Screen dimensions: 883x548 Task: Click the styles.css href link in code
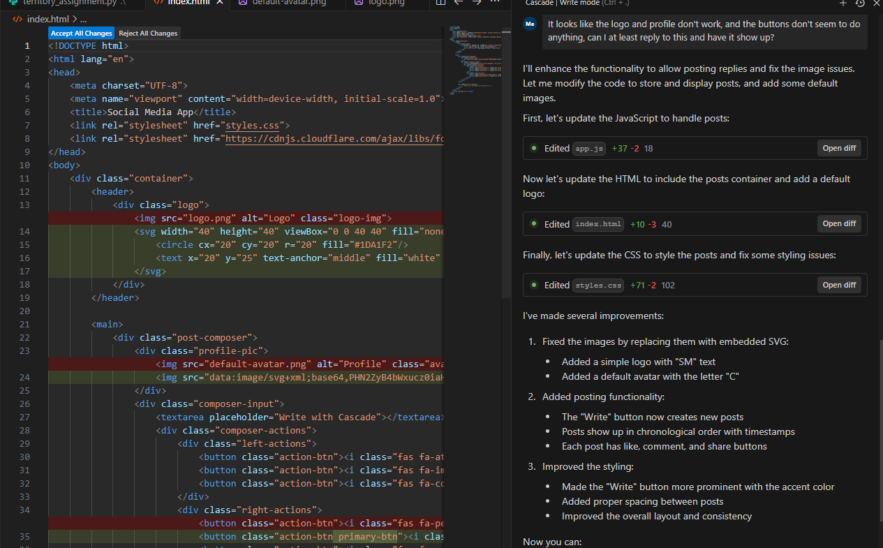click(251, 126)
